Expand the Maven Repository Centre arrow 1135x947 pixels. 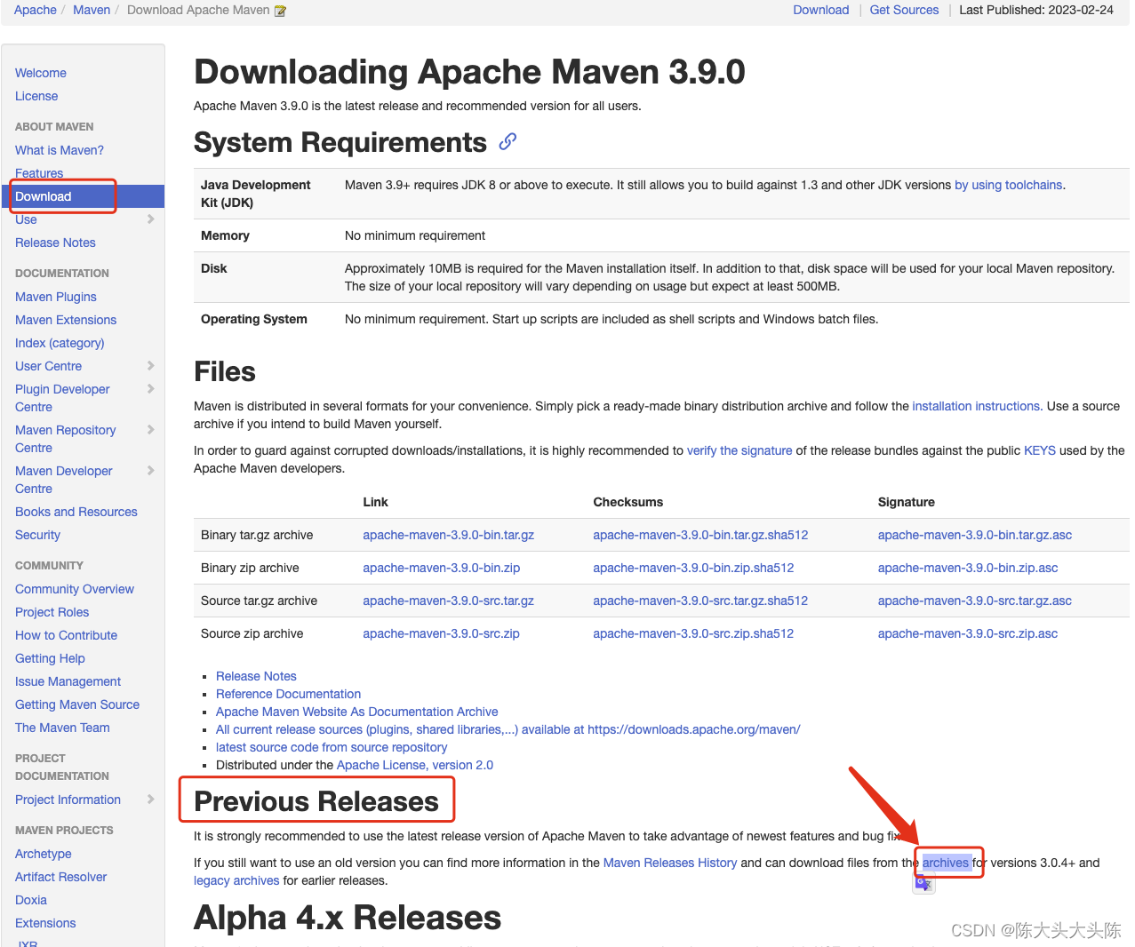click(150, 430)
